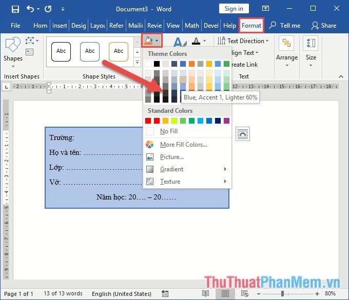Switch to Web Layout view
The image size is (349, 300).
point(245,294)
